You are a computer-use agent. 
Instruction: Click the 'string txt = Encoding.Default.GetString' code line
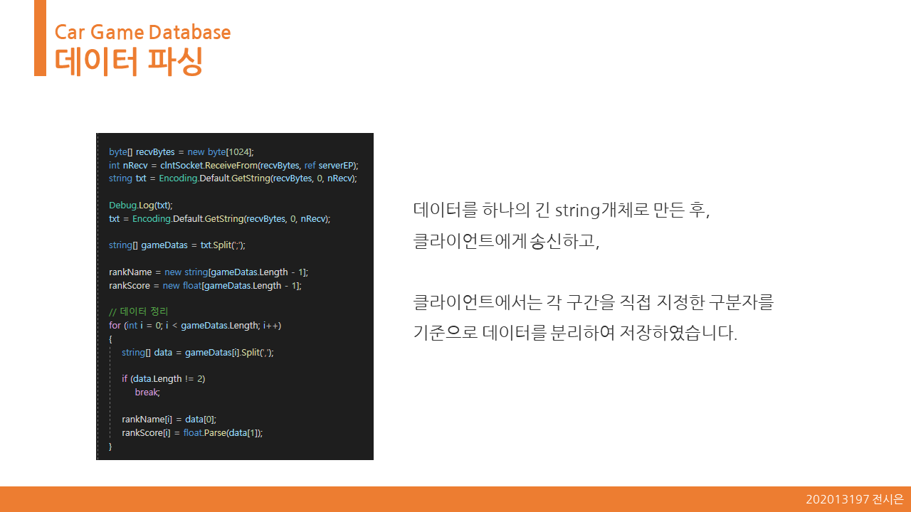233,178
